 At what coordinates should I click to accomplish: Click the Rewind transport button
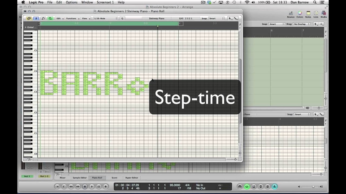pyautogui.click(x=71, y=186)
